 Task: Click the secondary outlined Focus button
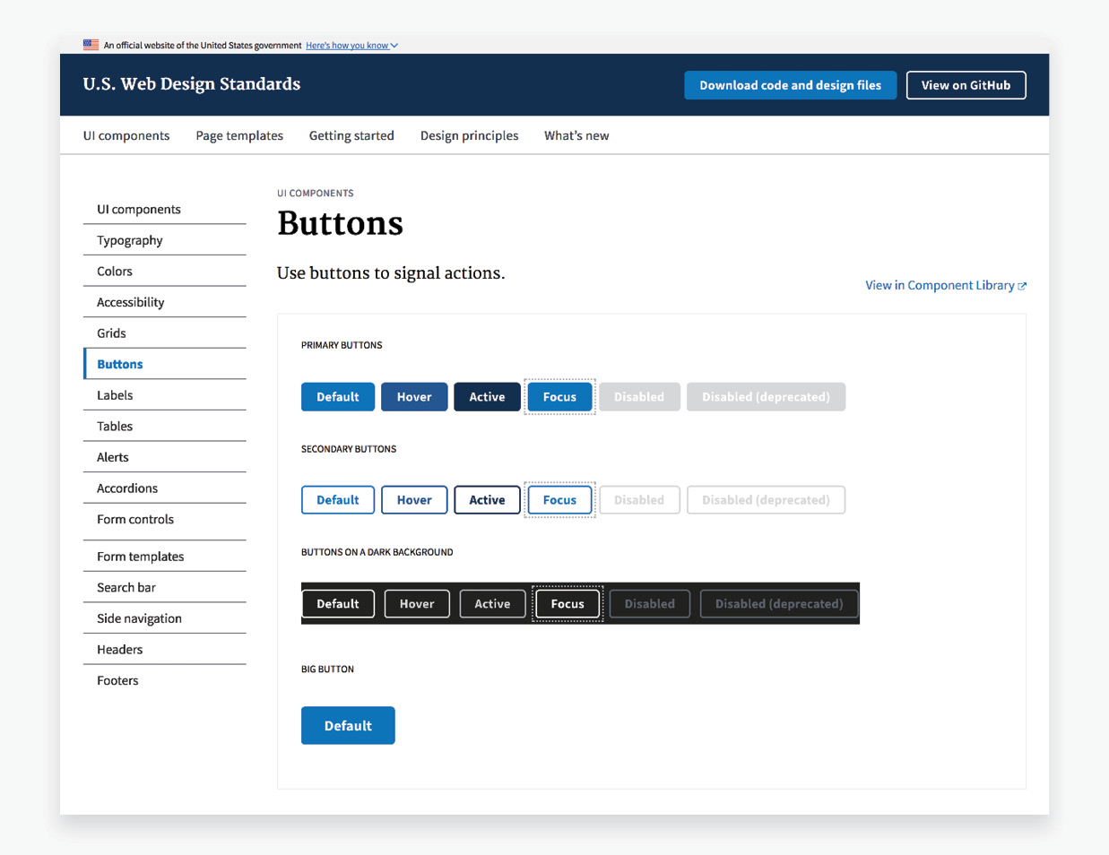559,500
